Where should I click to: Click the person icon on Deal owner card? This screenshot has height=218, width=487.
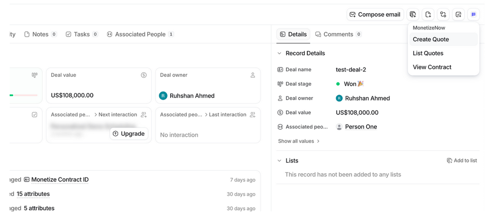tap(252, 75)
